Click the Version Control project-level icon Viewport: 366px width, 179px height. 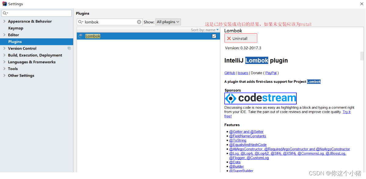(69, 48)
